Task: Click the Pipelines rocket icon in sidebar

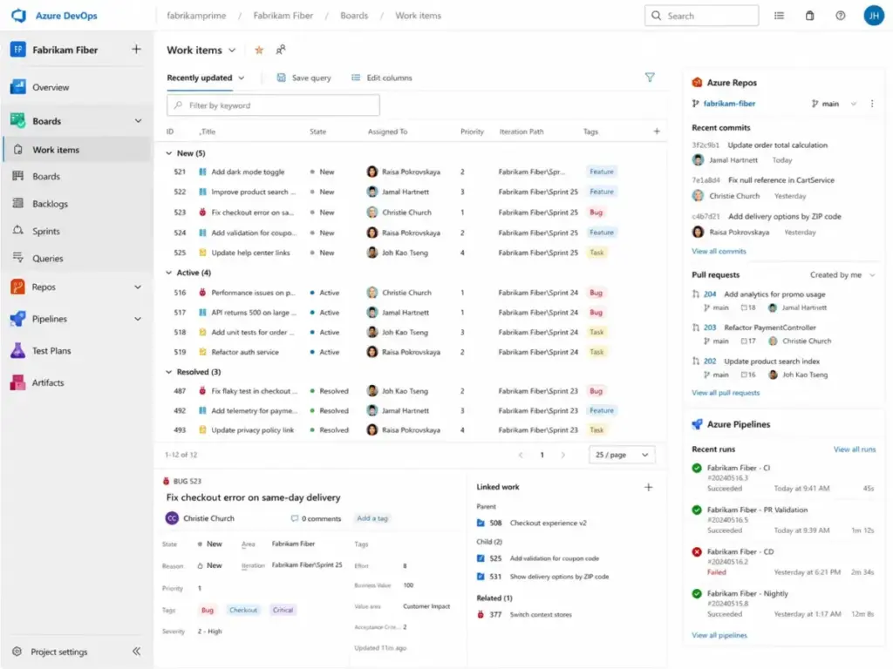Action: pyautogui.click(x=17, y=319)
